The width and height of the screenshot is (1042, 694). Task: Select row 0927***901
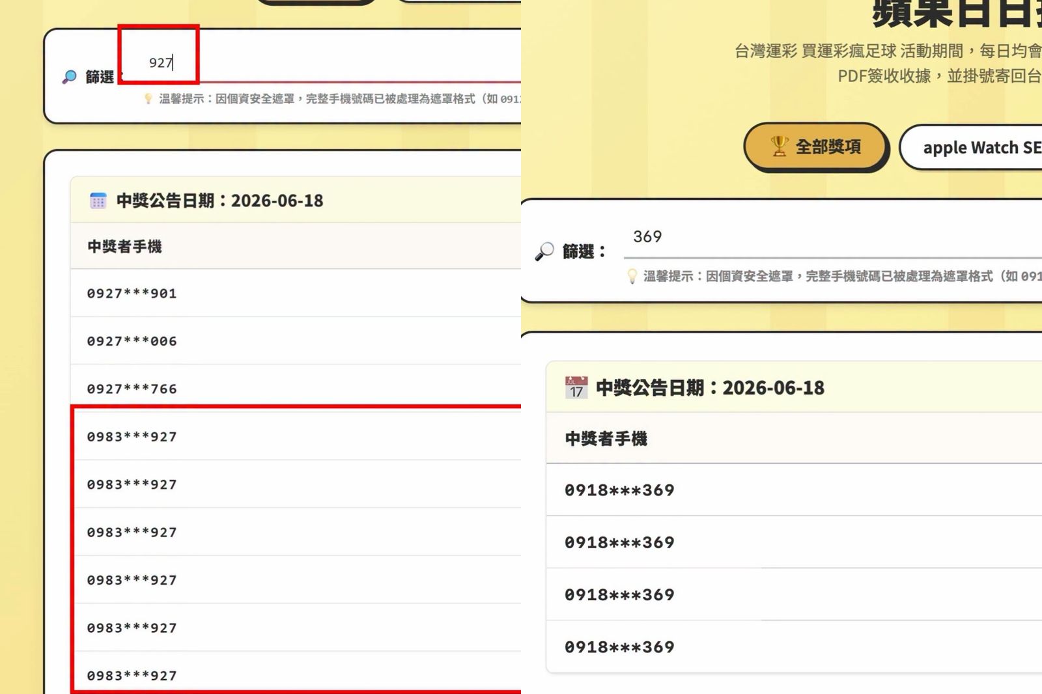296,293
